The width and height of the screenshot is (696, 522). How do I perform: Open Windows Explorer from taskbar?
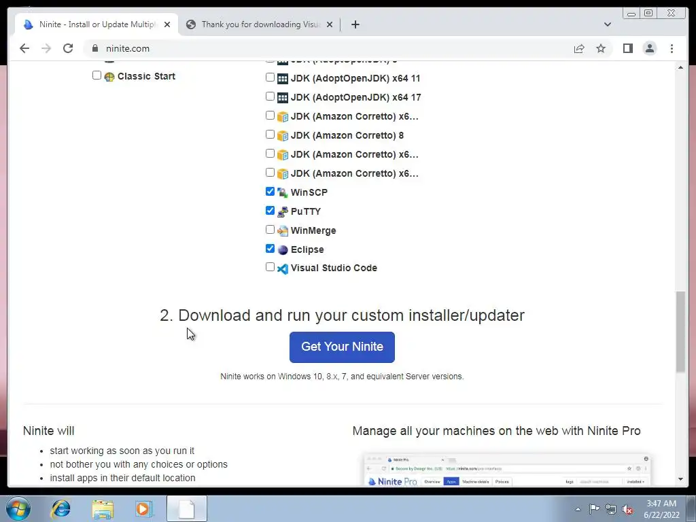tap(103, 508)
